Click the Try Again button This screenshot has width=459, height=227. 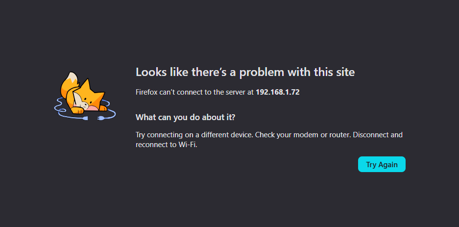[x=382, y=164]
